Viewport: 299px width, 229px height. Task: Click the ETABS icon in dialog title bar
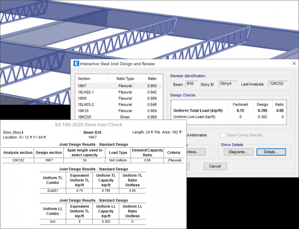(76, 64)
